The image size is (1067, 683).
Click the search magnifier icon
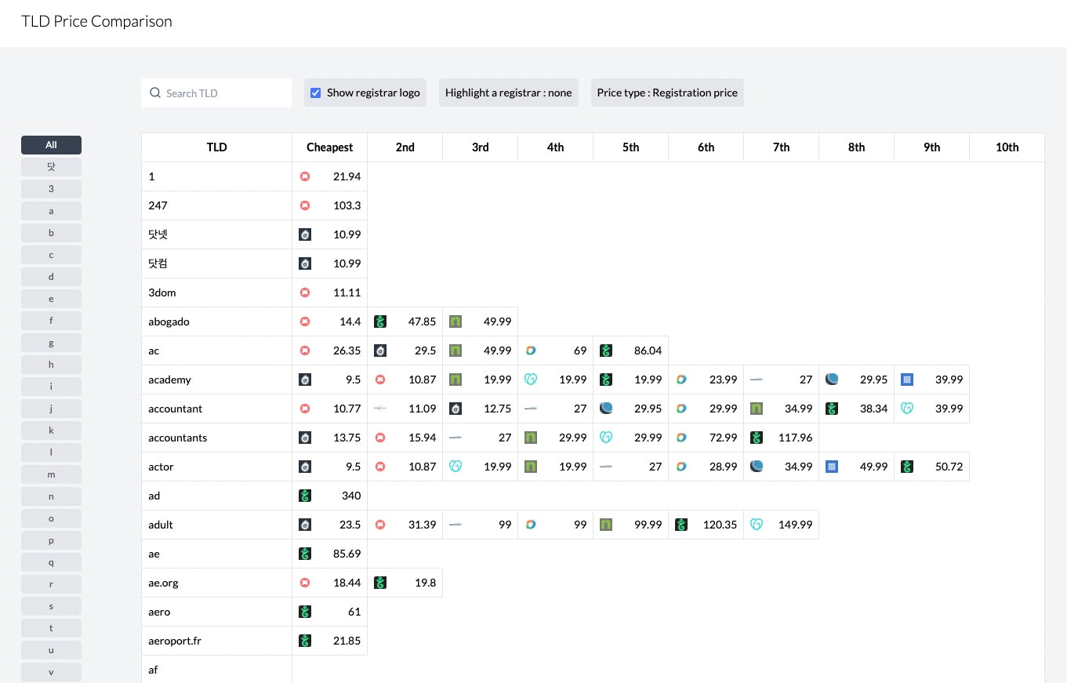[x=155, y=93]
